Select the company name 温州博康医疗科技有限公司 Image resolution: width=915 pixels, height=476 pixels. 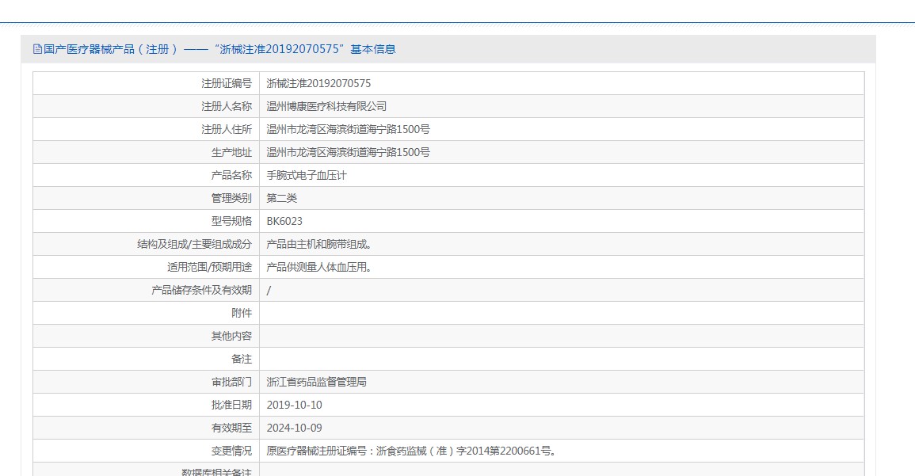[326, 106]
